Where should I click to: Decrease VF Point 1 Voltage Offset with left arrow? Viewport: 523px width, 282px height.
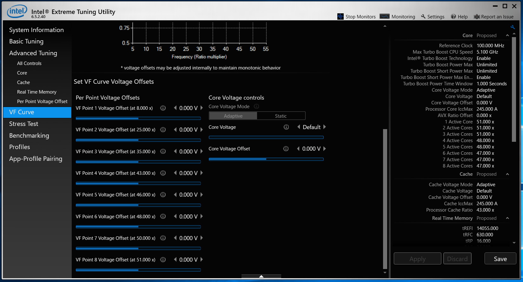pos(175,108)
